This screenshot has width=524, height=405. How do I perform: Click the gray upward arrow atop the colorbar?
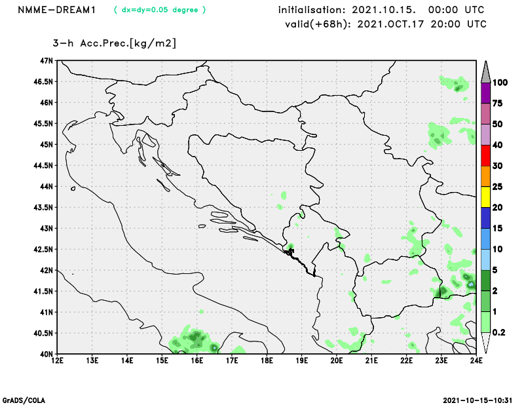tap(485, 69)
